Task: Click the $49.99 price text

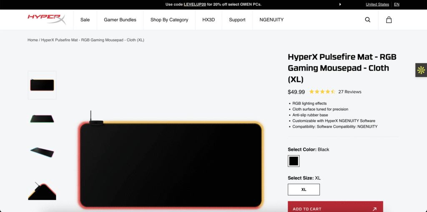Action: (x=296, y=92)
